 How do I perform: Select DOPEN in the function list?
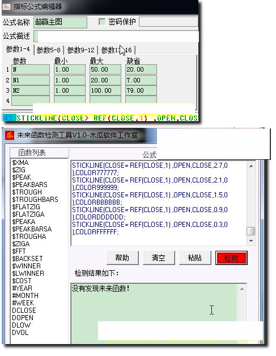coord(23,318)
